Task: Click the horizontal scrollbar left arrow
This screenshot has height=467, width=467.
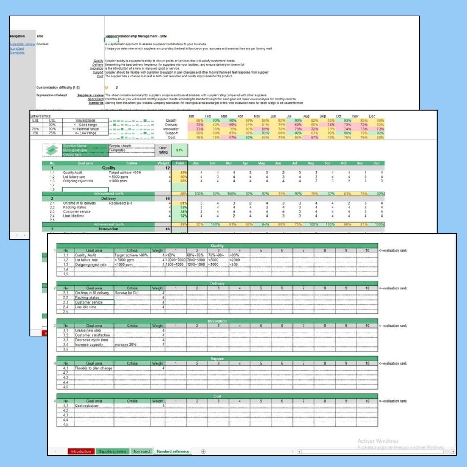Action: tap(299, 451)
